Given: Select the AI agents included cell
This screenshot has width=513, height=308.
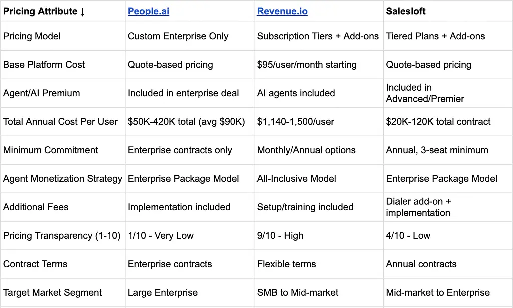Looking at the screenshot, I should 296,93.
